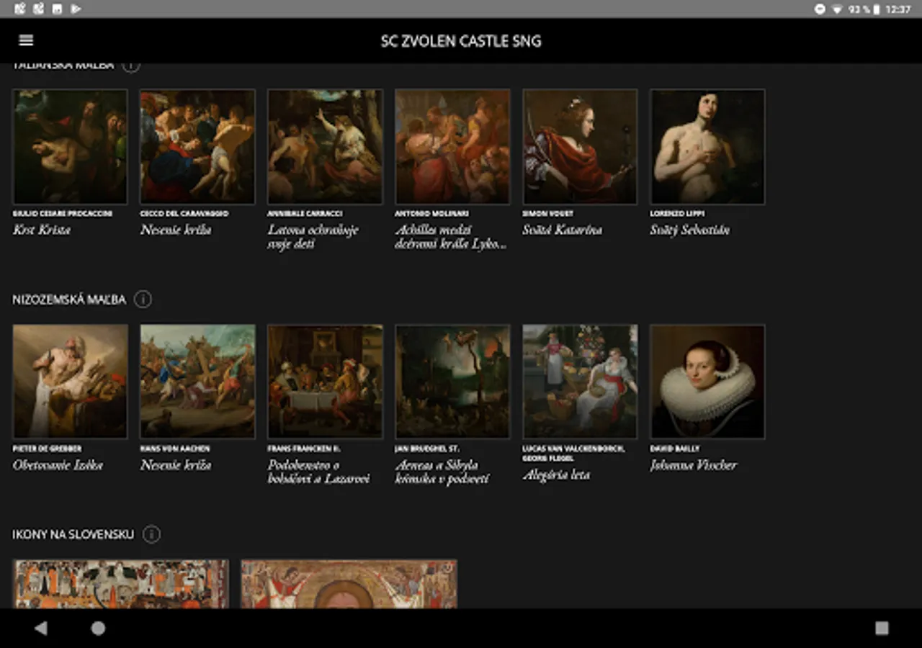Click artist name 'Antonio Molinari'
This screenshot has width=922, height=648.
point(431,214)
